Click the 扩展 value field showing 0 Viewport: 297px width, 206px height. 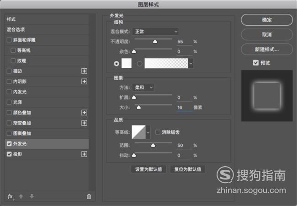point(185,98)
